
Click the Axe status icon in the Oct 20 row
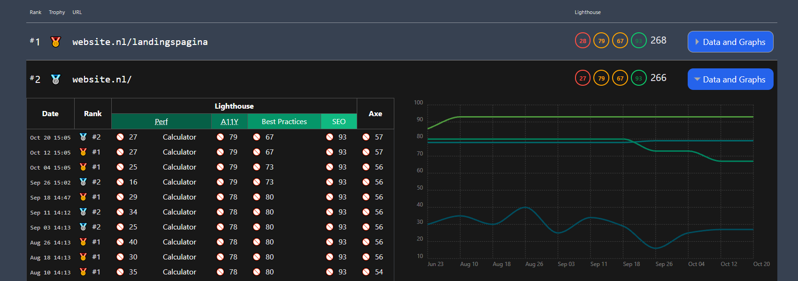point(366,137)
